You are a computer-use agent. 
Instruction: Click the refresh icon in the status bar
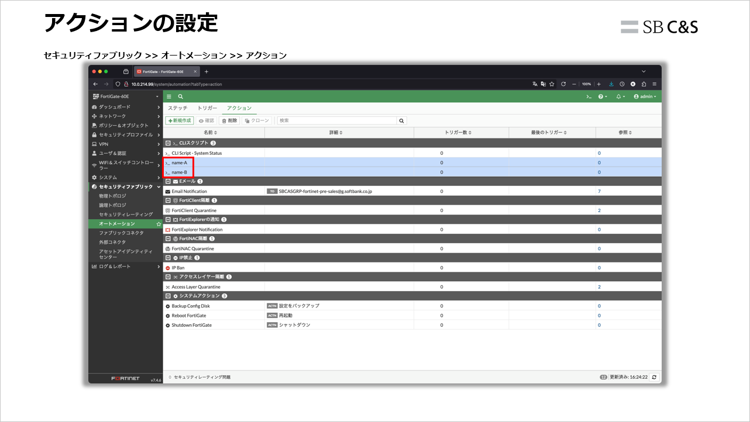(654, 377)
